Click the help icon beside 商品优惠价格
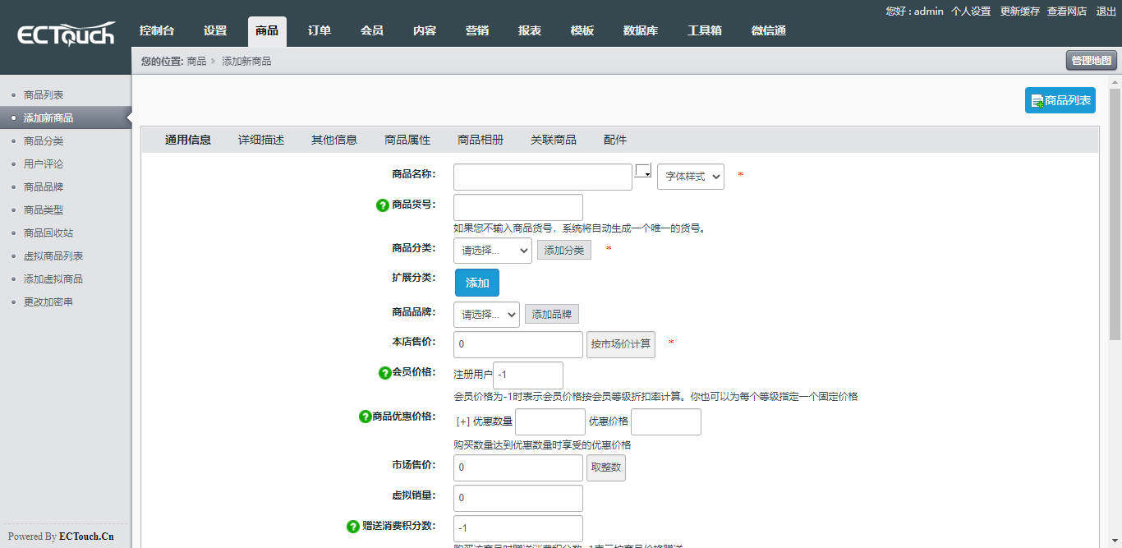The image size is (1122, 548). [366, 417]
